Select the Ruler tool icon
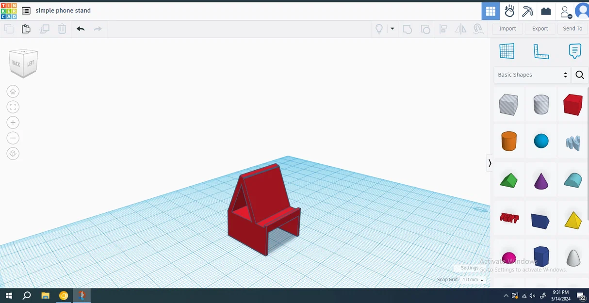 (541, 51)
